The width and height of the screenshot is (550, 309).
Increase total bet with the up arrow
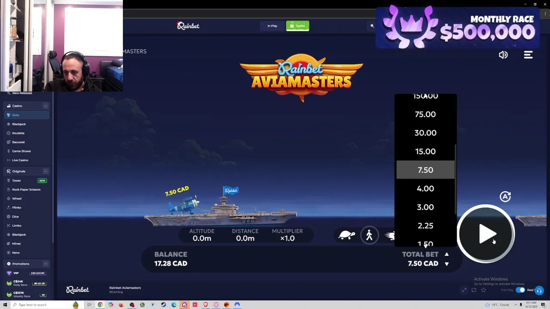tap(446, 254)
